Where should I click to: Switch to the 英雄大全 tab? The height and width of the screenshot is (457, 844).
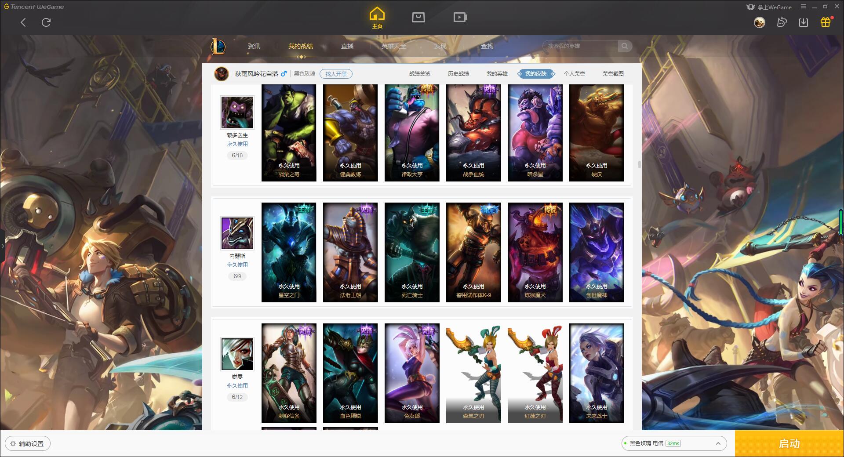394,46
